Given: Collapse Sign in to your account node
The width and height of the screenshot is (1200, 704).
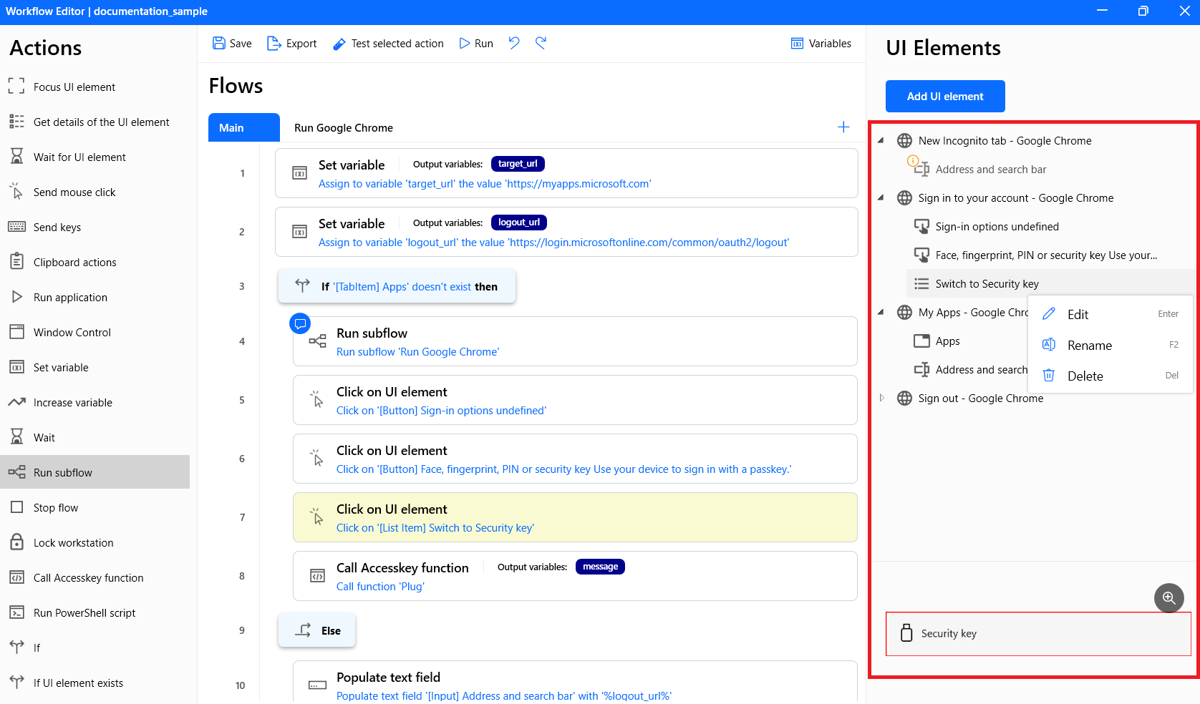Looking at the screenshot, I should (881, 197).
